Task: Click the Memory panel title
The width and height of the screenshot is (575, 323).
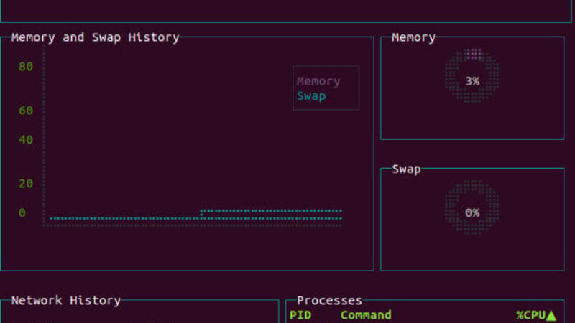Action: tap(413, 37)
